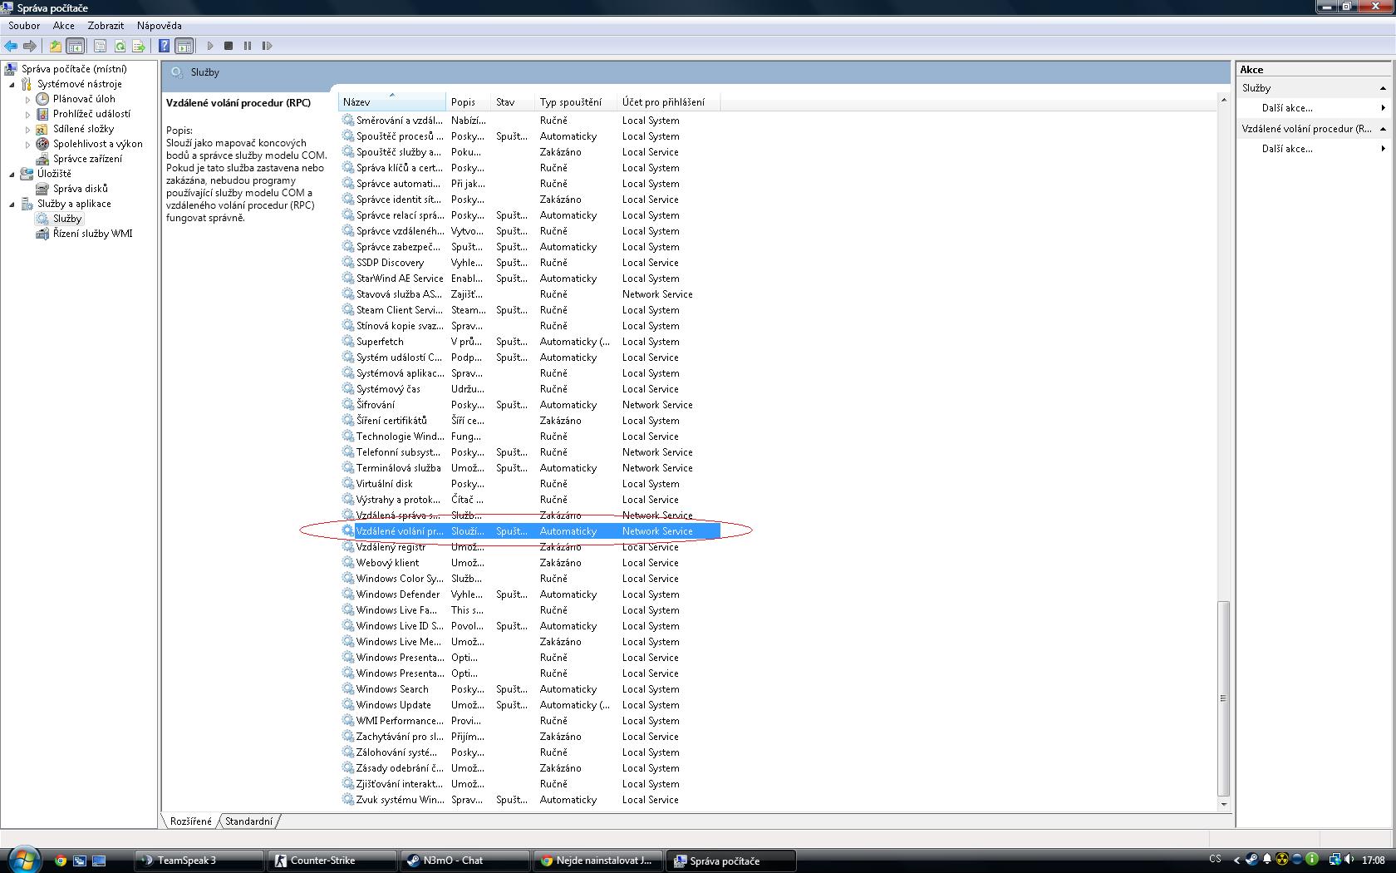Collapse the Úložiště tree node

pos(12,174)
